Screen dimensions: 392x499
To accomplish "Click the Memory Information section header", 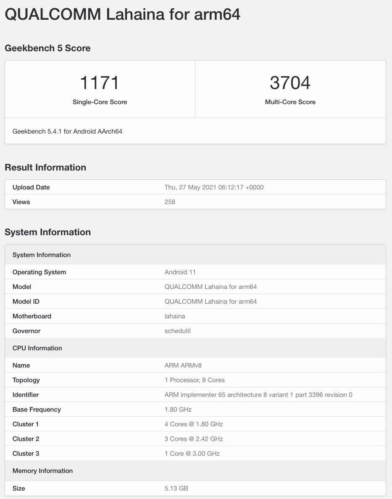I will point(195,471).
